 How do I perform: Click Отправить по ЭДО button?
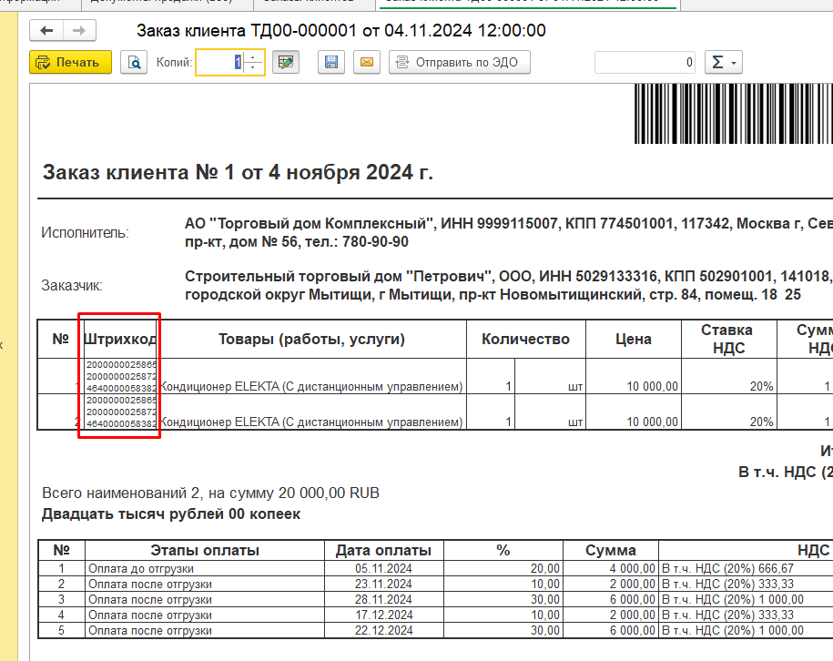(x=460, y=62)
